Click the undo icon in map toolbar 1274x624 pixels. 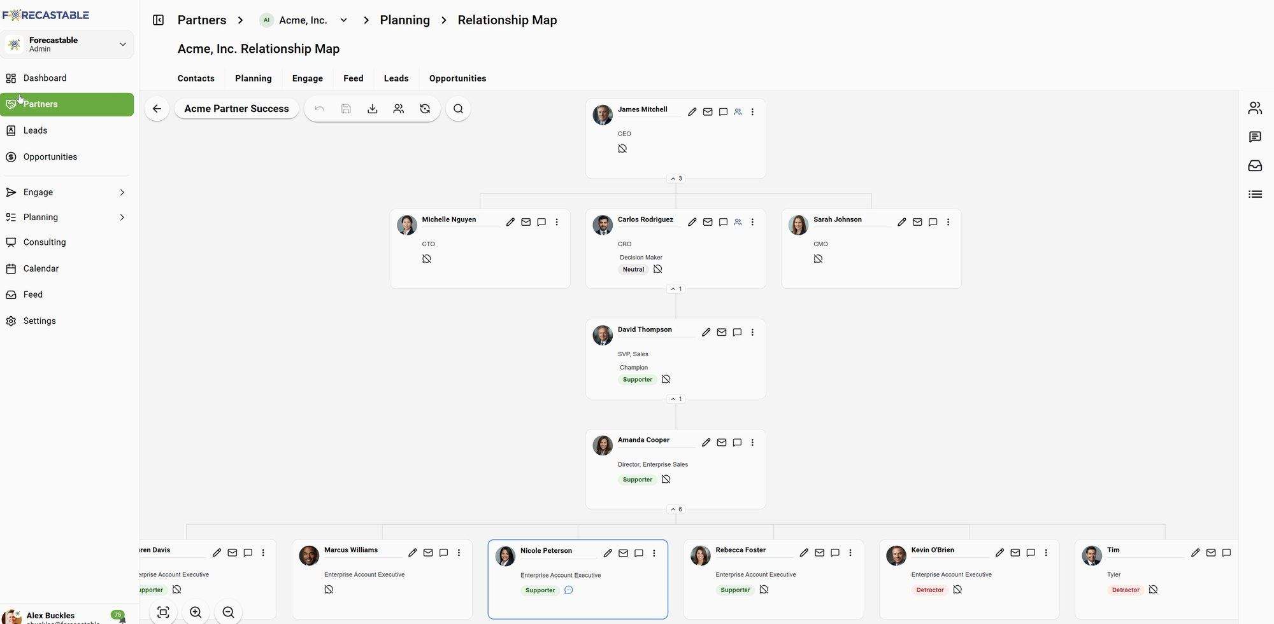320,109
